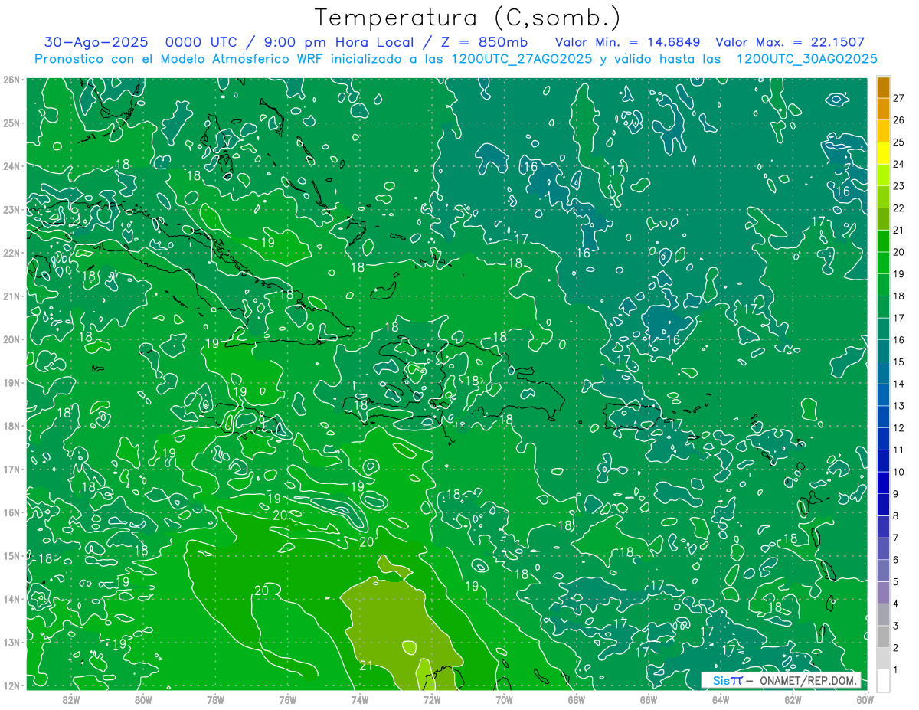Click the '15N' latitude label

11,555
